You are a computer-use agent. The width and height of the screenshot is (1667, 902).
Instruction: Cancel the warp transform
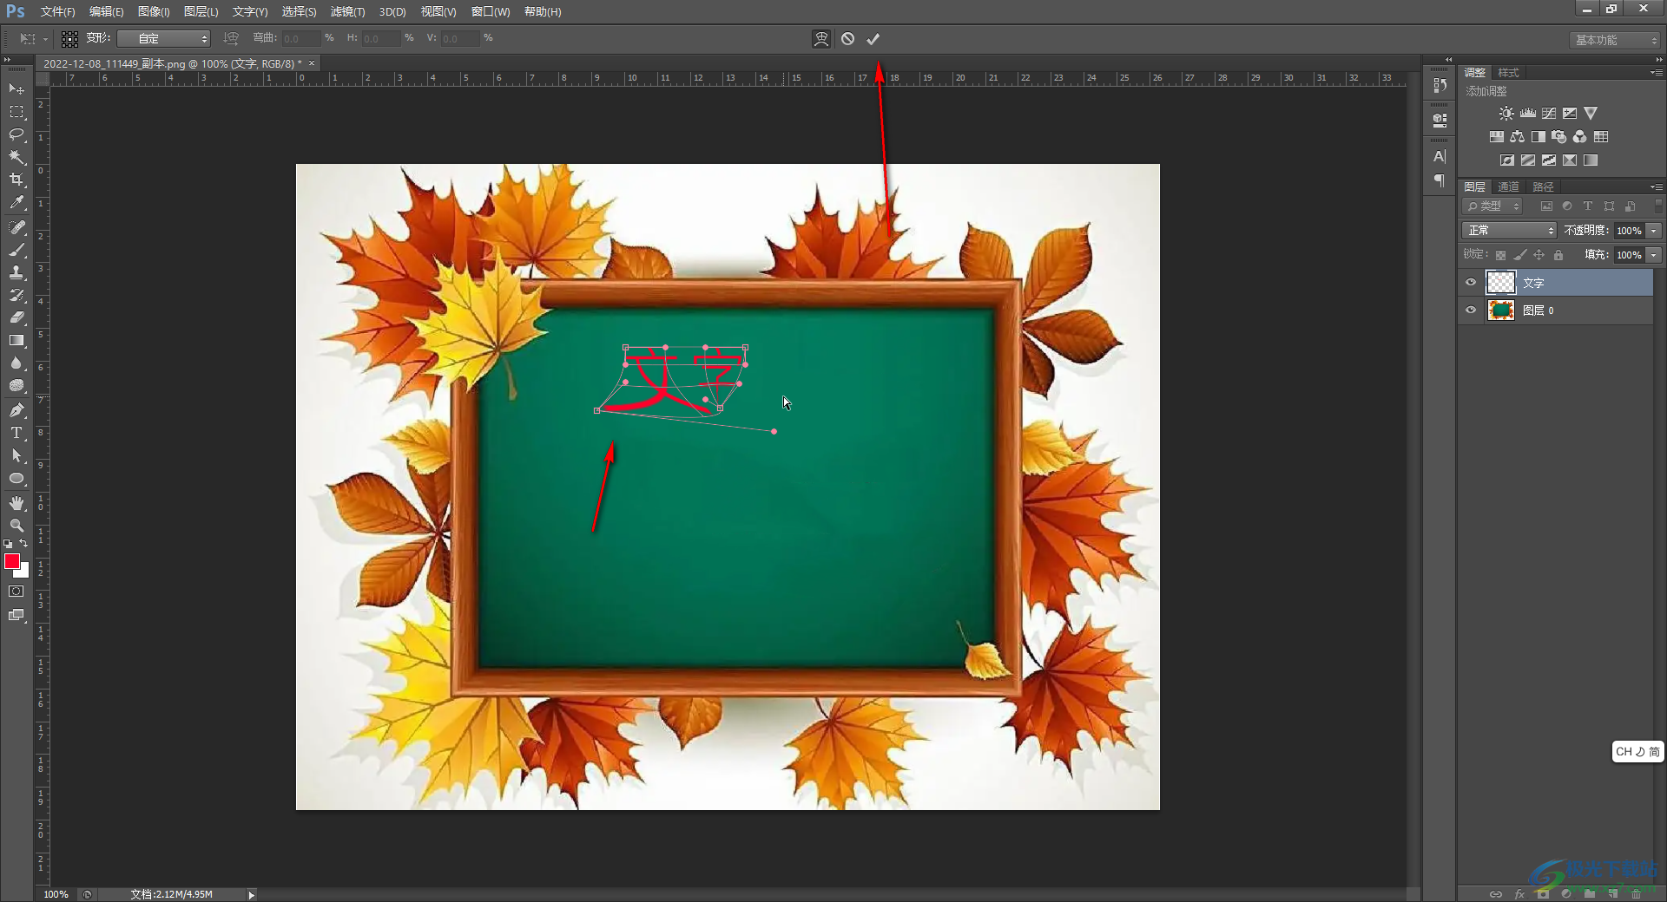(x=847, y=39)
